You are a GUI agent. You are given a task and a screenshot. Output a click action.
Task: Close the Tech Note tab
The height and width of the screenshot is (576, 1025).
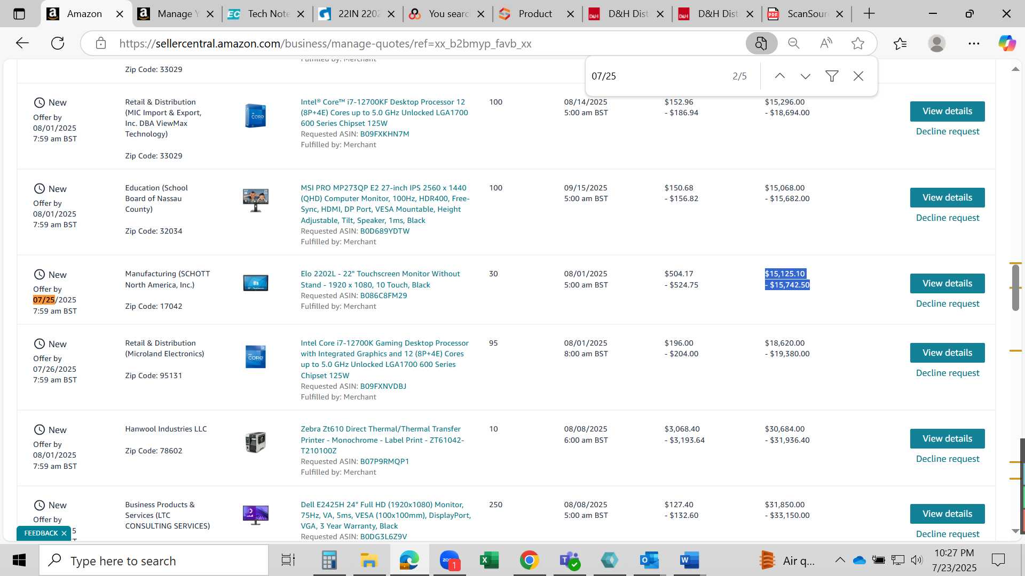click(301, 14)
